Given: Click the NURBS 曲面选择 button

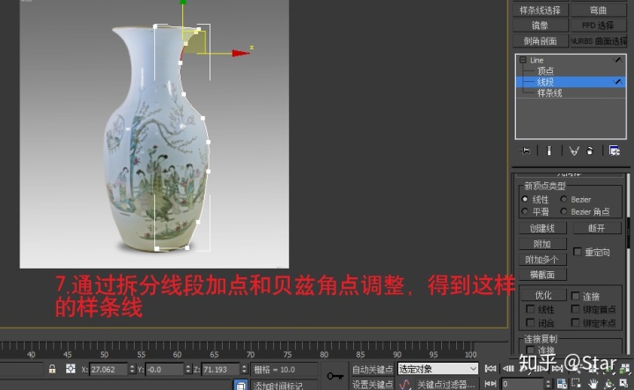Looking at the screenshot, I should coord(599,40).
